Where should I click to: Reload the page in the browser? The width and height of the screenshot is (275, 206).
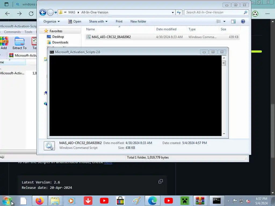tap(31, 13)
